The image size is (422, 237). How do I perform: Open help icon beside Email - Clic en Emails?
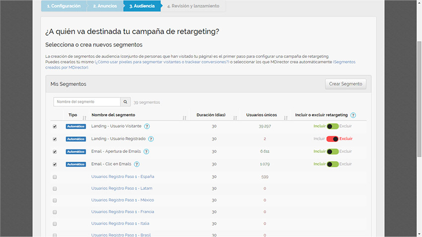click(137, 164)
